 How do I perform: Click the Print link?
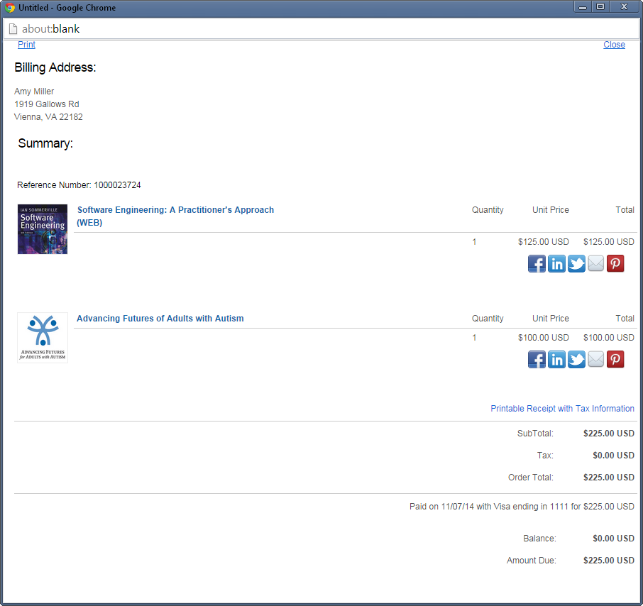click(x=26, y=44)
